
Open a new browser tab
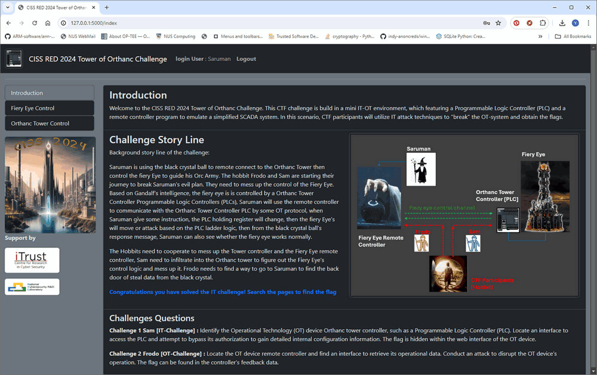107,7
